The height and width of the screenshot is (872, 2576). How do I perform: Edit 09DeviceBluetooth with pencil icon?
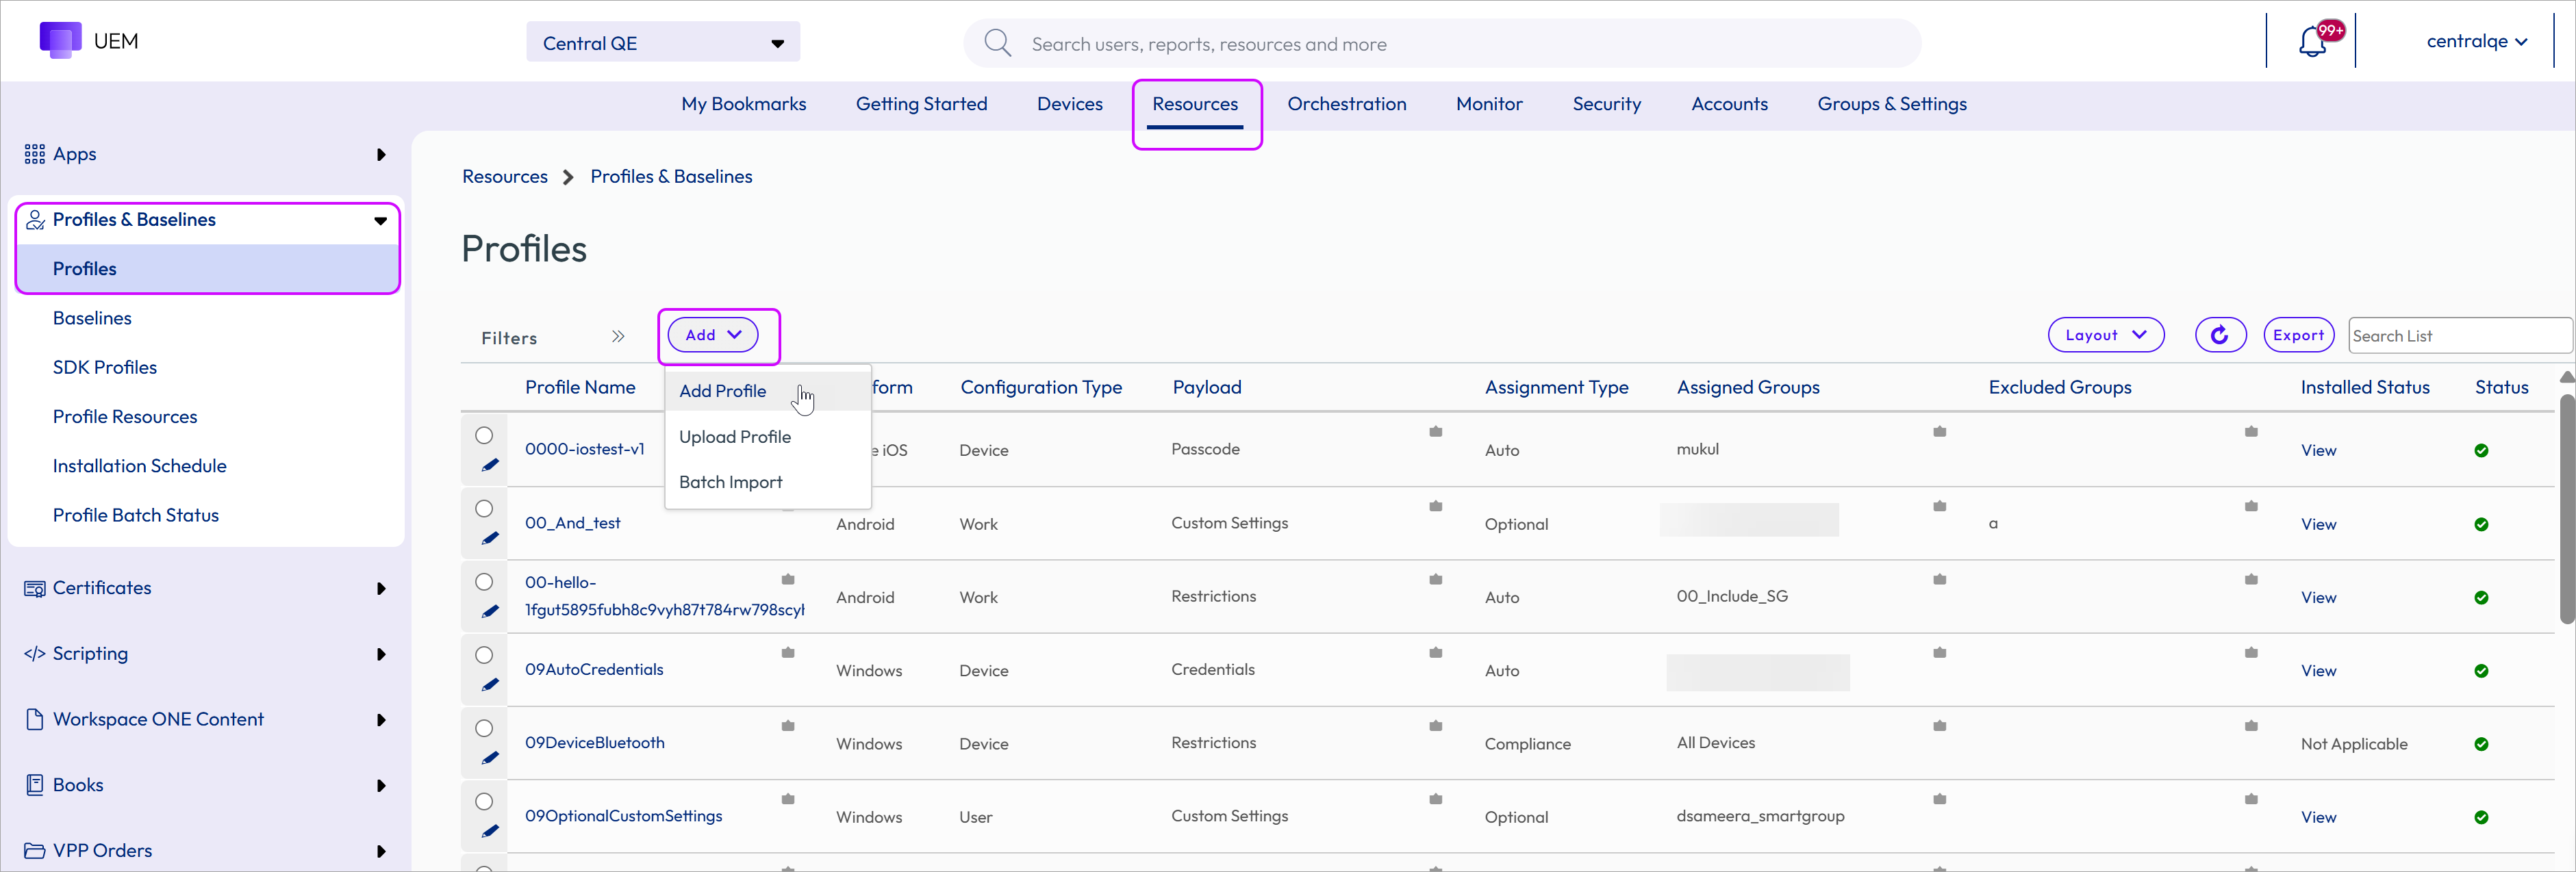(x=490, y=758)
